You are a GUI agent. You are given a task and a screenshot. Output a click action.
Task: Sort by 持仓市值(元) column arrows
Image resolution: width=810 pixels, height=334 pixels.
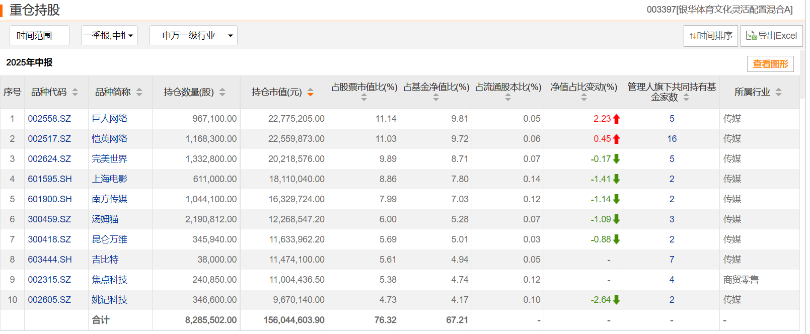pos(311,92)
